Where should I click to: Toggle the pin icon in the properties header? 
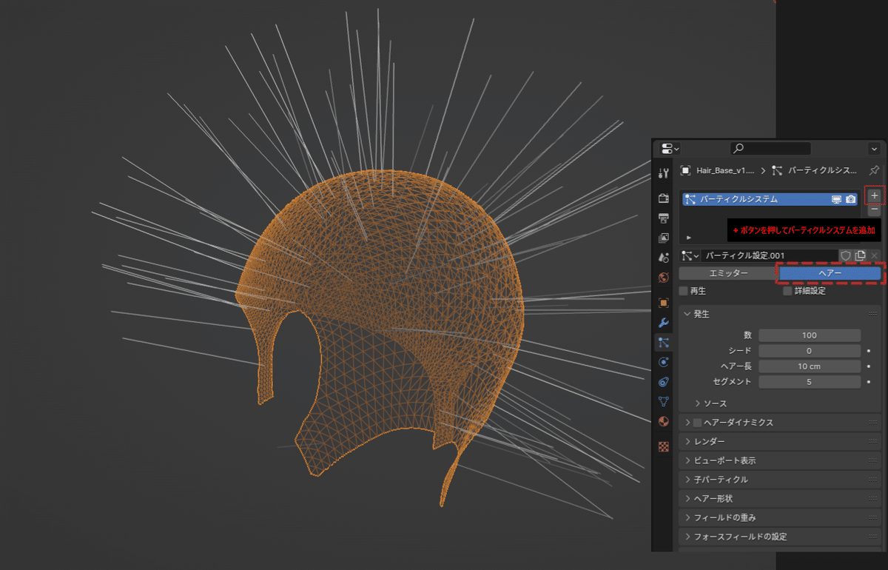[874, 170]
